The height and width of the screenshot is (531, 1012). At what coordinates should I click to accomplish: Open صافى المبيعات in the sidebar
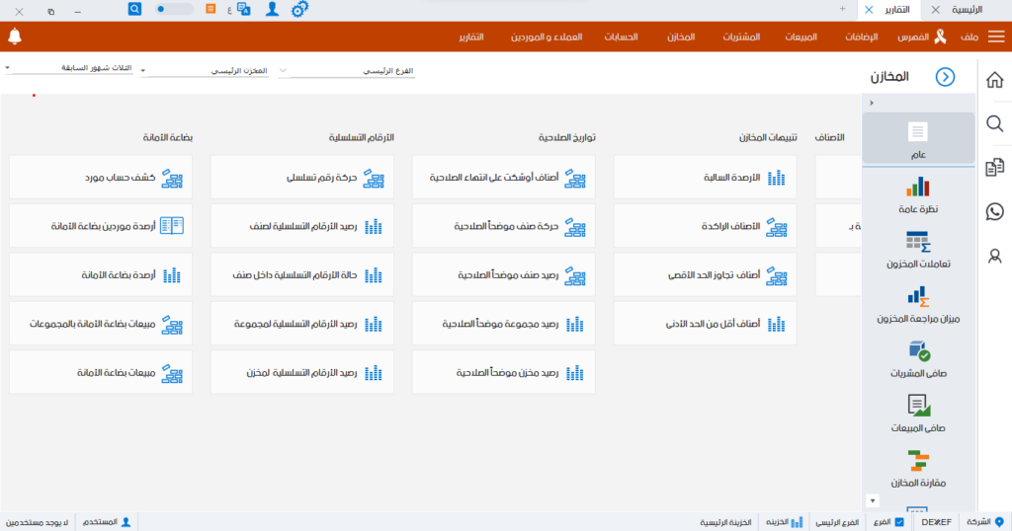click(918, 415)
